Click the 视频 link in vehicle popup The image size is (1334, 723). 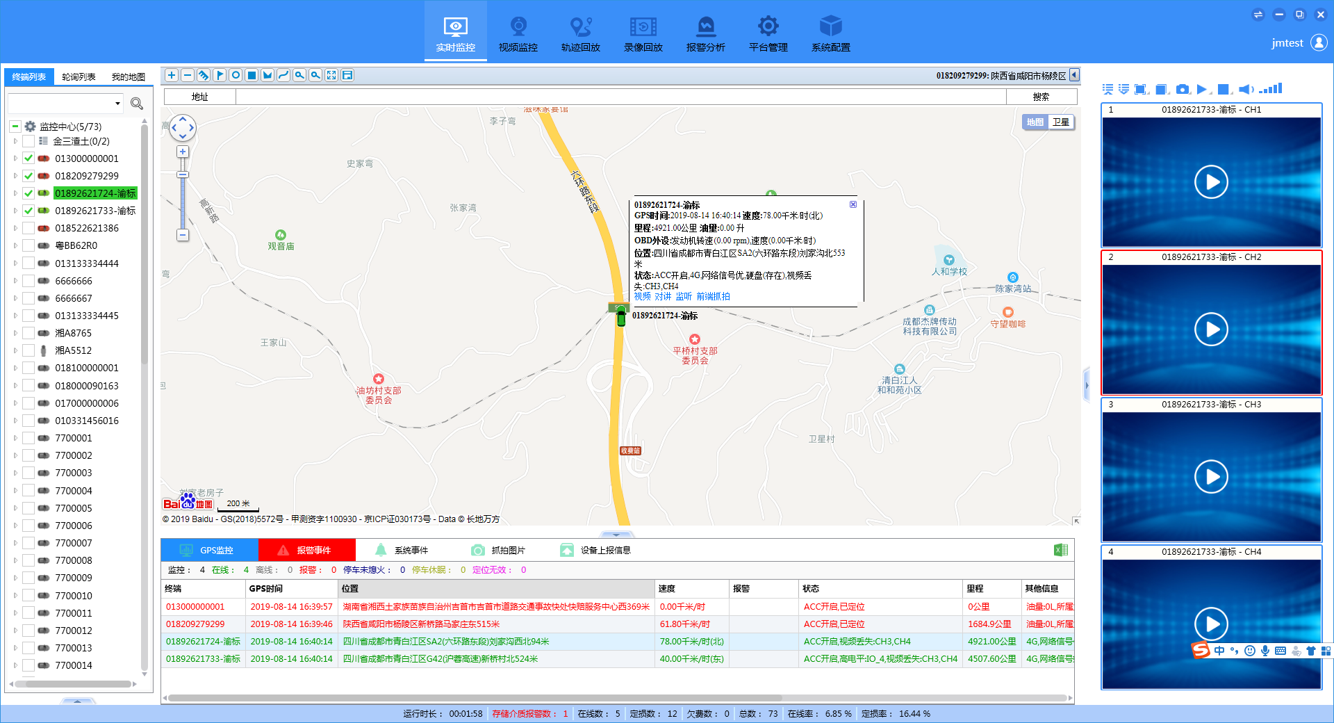pos(642,296)
